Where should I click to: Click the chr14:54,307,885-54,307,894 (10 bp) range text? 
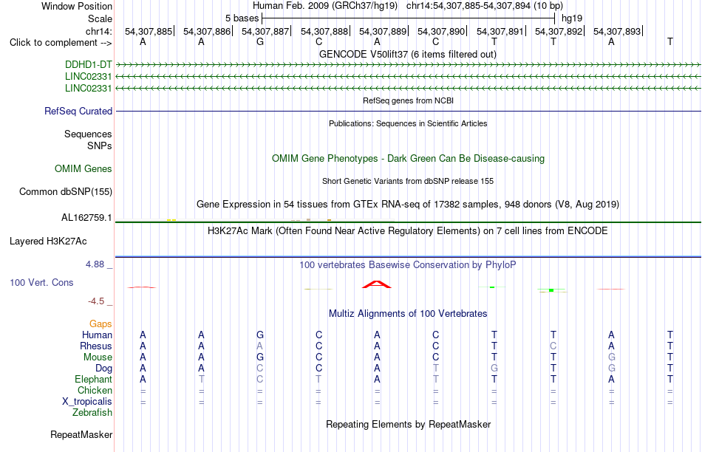pos(485,6)
